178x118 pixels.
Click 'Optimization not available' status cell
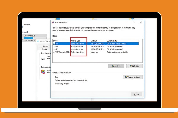tap(117, 52)
